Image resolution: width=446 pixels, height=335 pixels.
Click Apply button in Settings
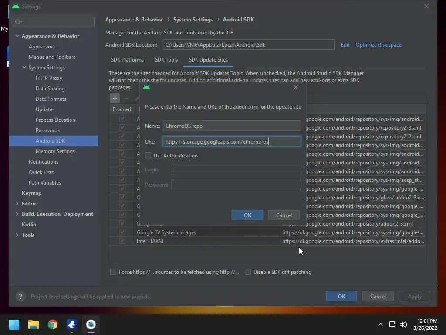pos(415,297)
